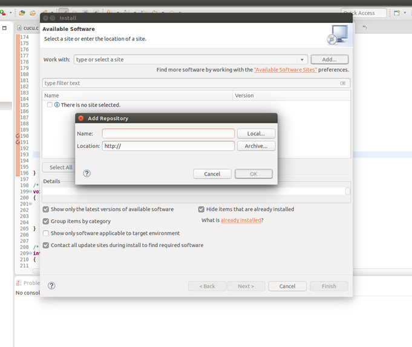Image resolution: width=412 pixels, height=347 pixels.
Task: Click the error marker beside line 190
Action: (18, 136)
